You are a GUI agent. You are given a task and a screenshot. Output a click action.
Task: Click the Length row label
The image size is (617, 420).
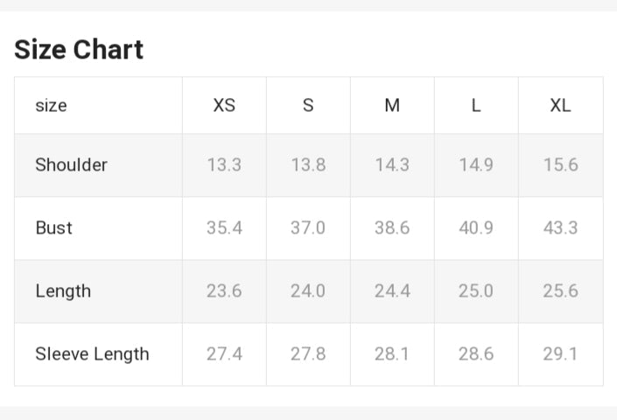click(63, 290)
